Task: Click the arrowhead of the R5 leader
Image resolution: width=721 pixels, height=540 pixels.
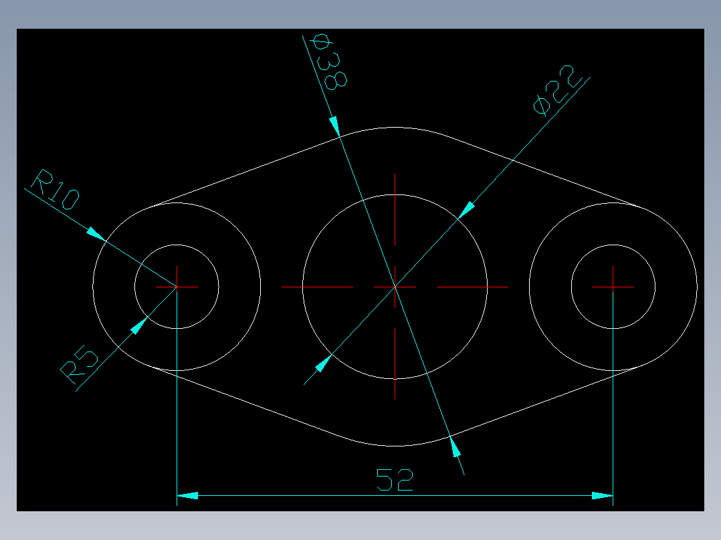Action: (x=139, y=326)
